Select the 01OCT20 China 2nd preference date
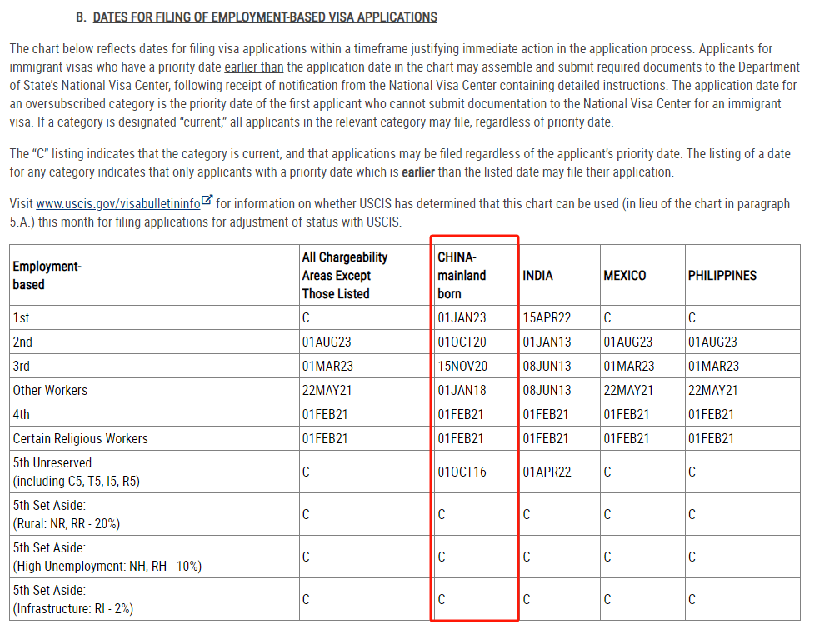The image size is (814, 629). (x=462, y=342)
